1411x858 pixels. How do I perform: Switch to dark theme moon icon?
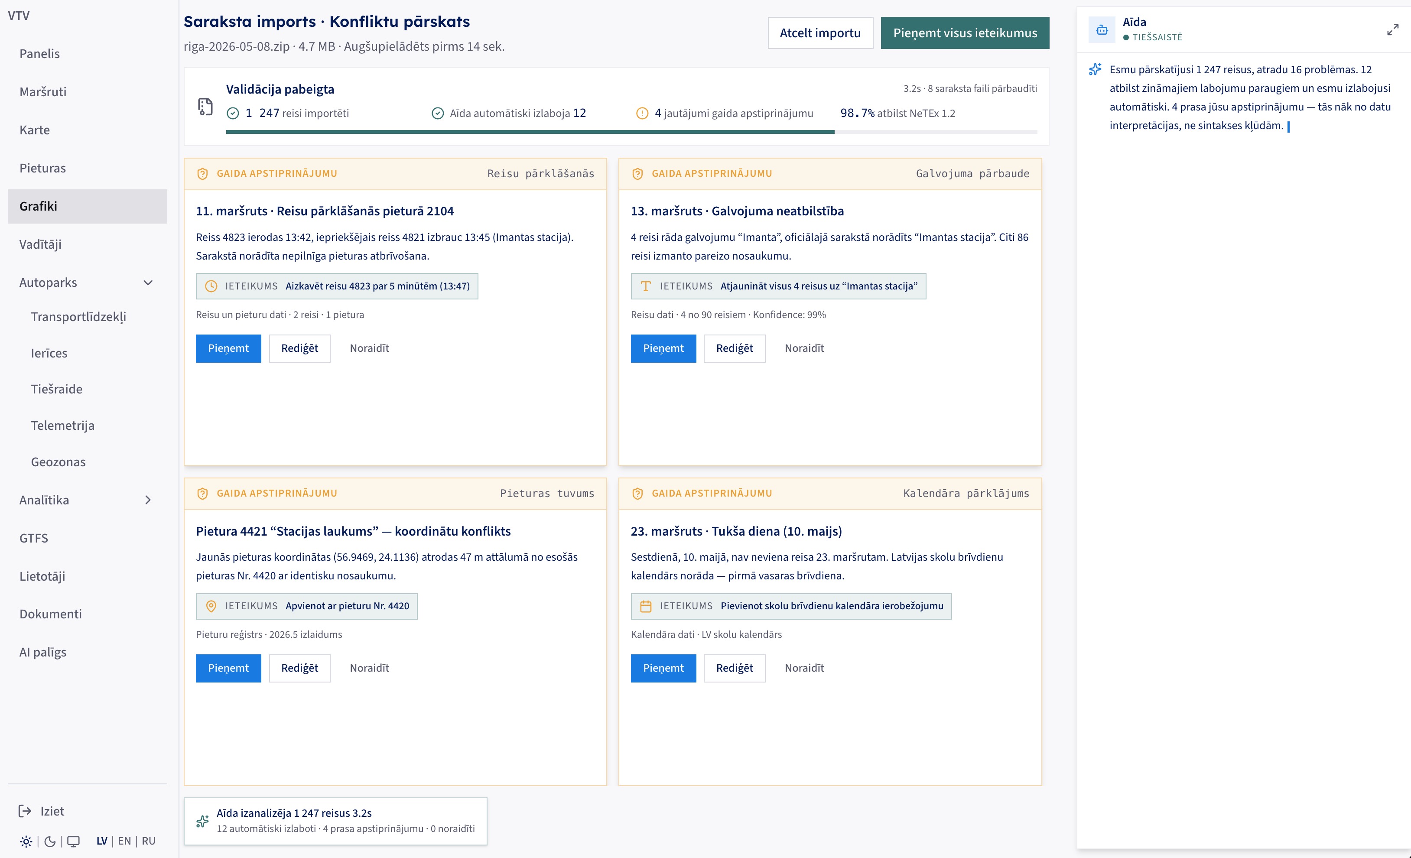50,842
